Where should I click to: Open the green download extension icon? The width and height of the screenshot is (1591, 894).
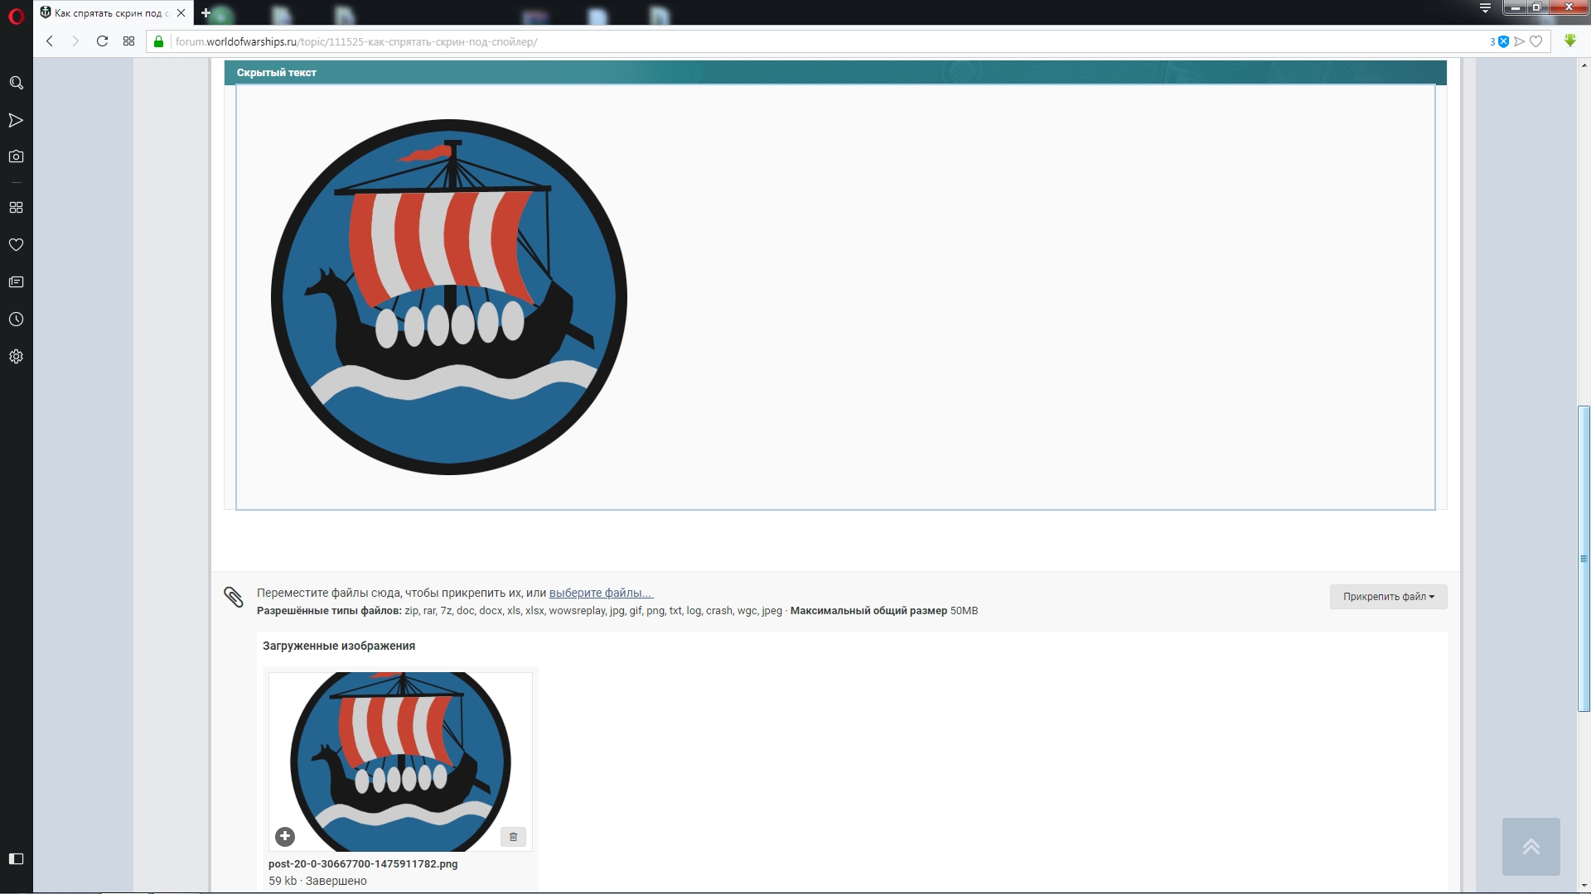(1569, 41)
